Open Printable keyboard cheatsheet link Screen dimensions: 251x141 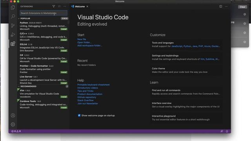pyautogui.click(x=93, y=85)
